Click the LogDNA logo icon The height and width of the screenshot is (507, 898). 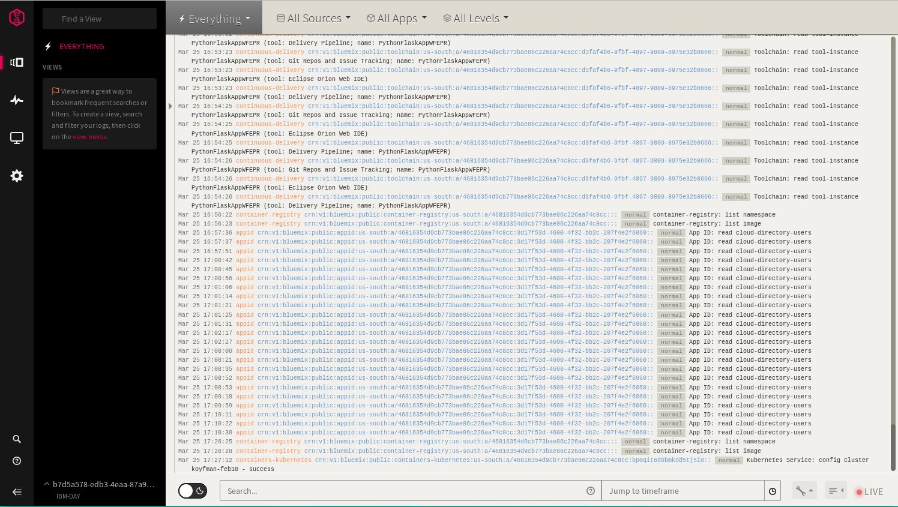[17, 18]
